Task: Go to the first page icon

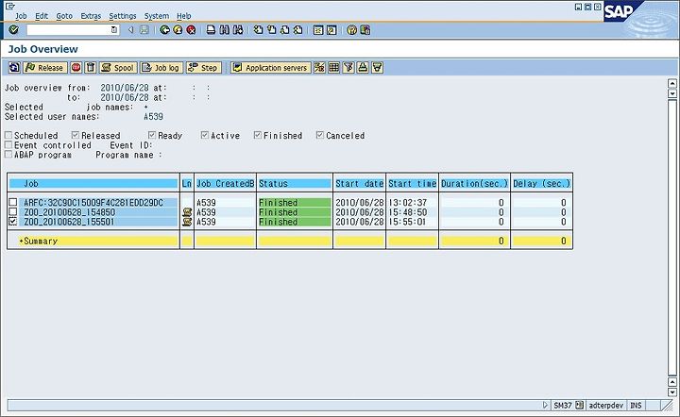Action: (259, 30)
